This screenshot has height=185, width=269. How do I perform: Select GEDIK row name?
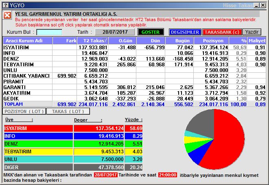pyautogui.click(x=11, y=98)
